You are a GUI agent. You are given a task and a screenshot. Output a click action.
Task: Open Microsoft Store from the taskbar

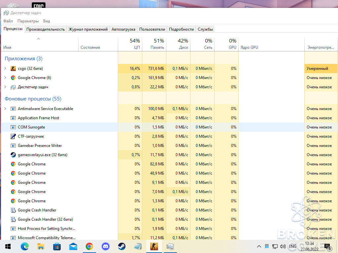pyautogui.click(x=57, y=246)
